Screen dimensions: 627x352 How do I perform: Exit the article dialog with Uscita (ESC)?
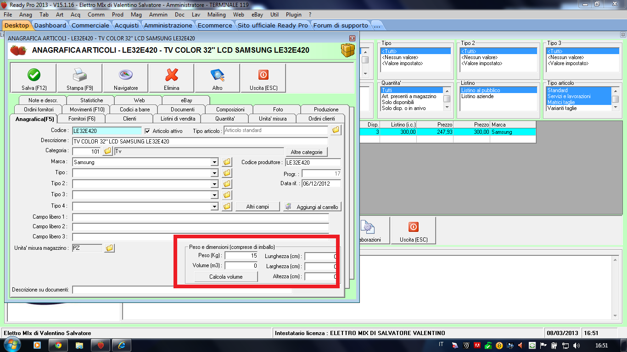(x=263, y=78)
